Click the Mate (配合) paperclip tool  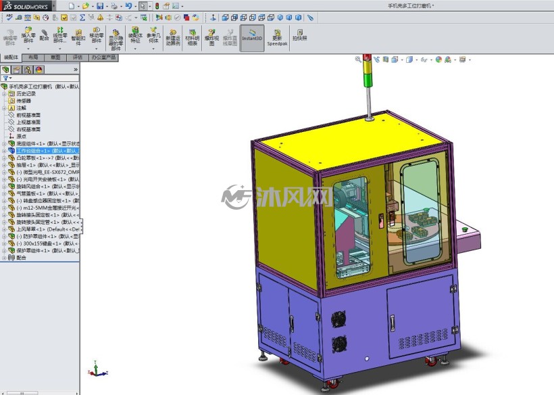(x=44, y=35)
